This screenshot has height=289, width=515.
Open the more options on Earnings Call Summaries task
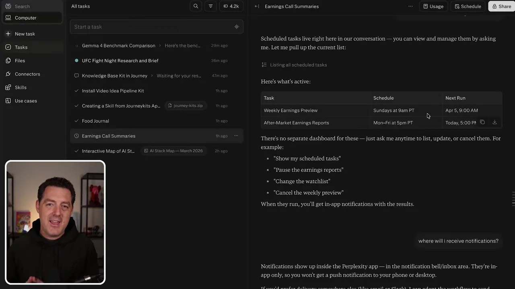click(236, 136)
